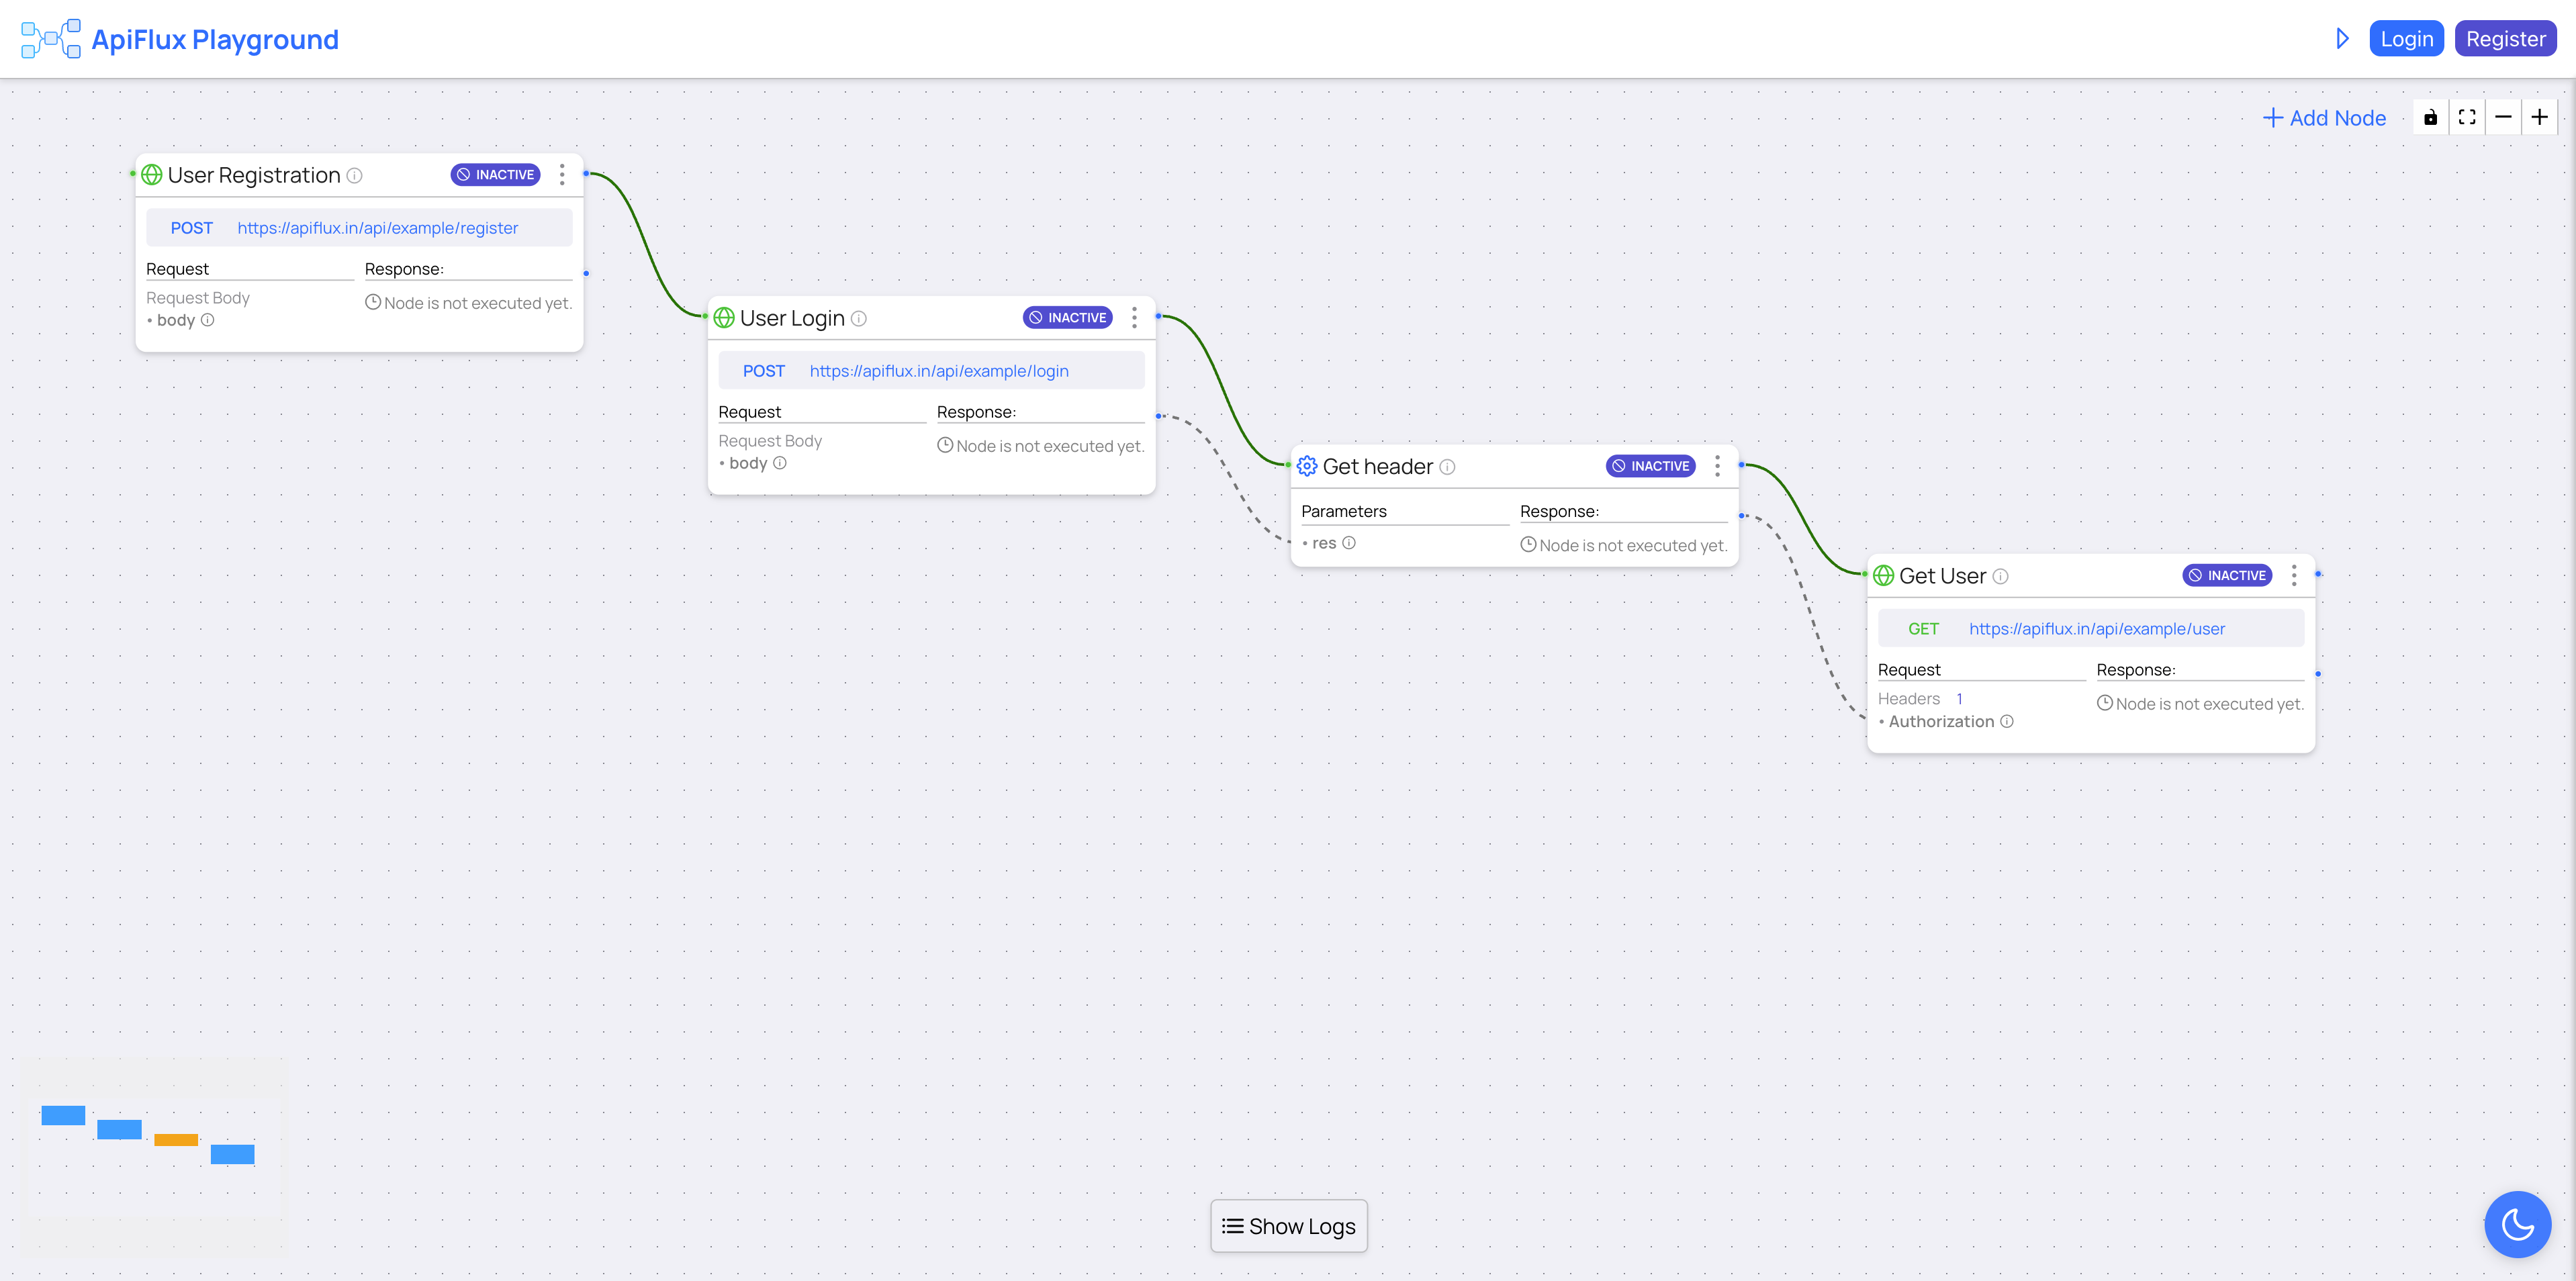Zoom out using the minus icon
2576x1281 pixels.
2504,116
